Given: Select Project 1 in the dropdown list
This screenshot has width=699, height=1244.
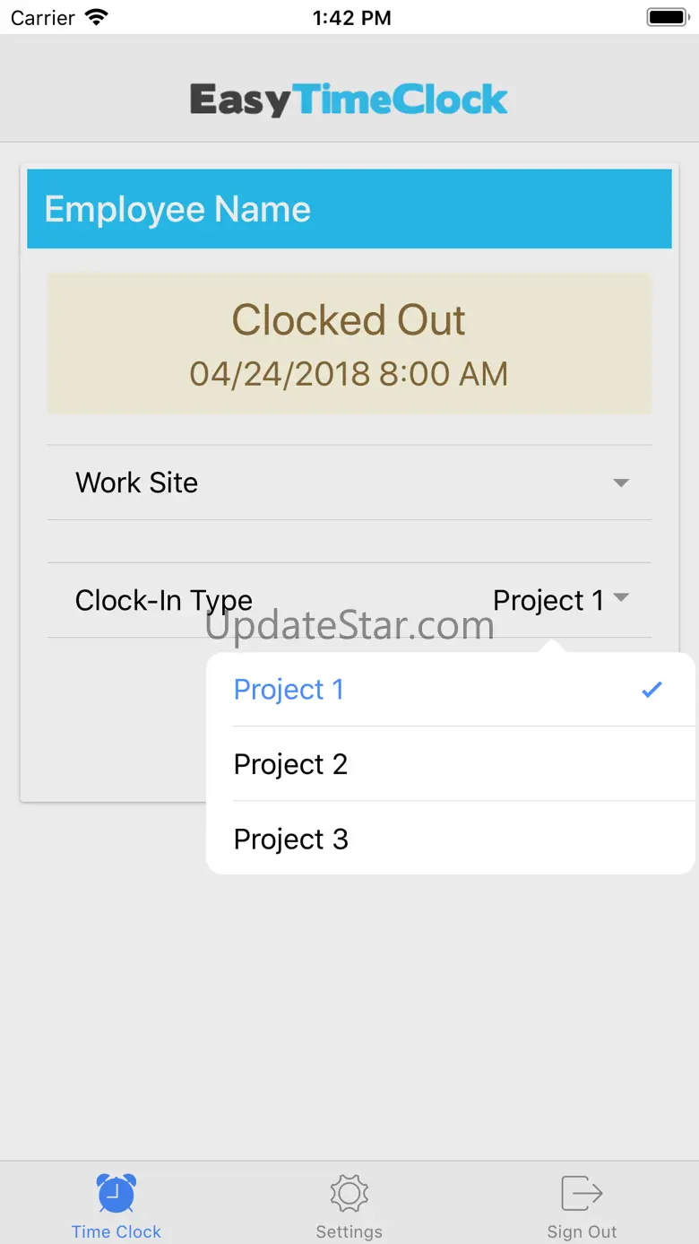Looking at the screenshot, I should 289,689.
